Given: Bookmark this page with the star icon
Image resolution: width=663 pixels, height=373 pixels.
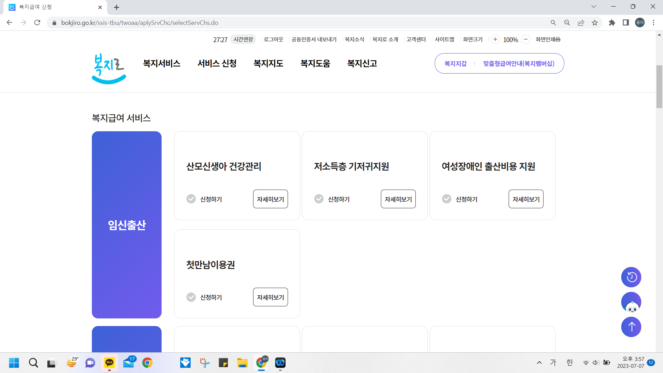Looking at the screenshot, I should click(595, 22).
